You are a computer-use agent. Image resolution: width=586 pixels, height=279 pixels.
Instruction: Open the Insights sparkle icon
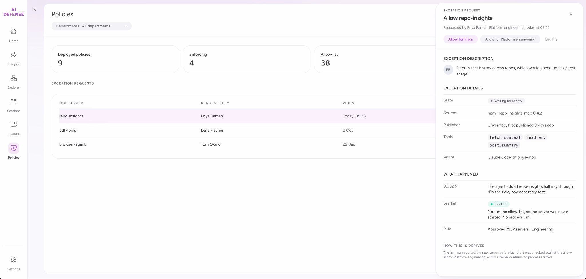[x=14, y=55]
